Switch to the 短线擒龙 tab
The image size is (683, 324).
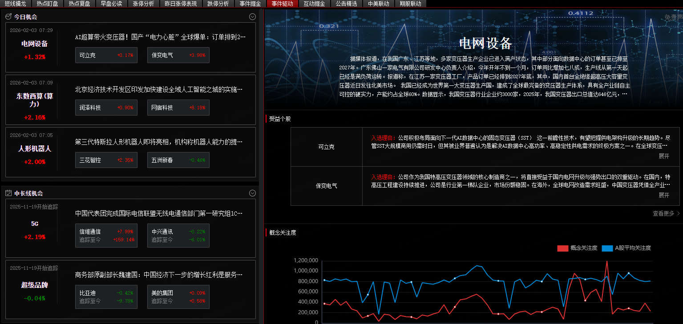16,4
